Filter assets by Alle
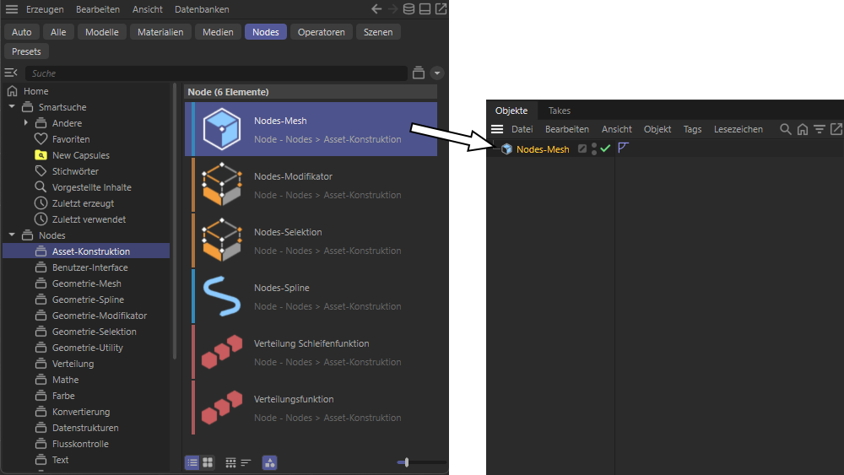Screen dimensions: 844x475 [58, 32]
